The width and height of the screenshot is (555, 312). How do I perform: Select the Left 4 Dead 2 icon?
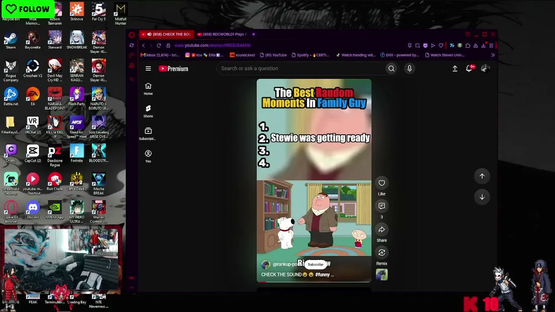(x=77, y=182)
